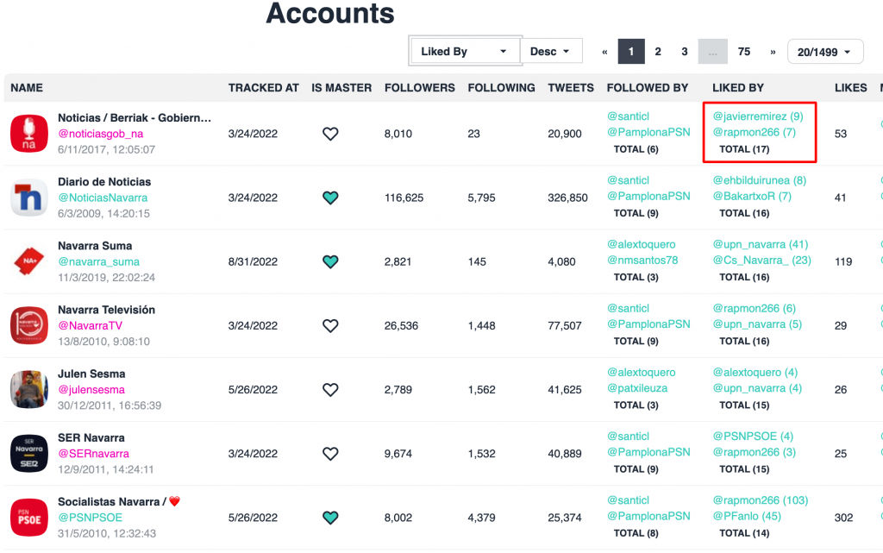This screenshot has width=883, height=553.
Task: Click the Diario de Noticias account name
Action: pos(104,182)
